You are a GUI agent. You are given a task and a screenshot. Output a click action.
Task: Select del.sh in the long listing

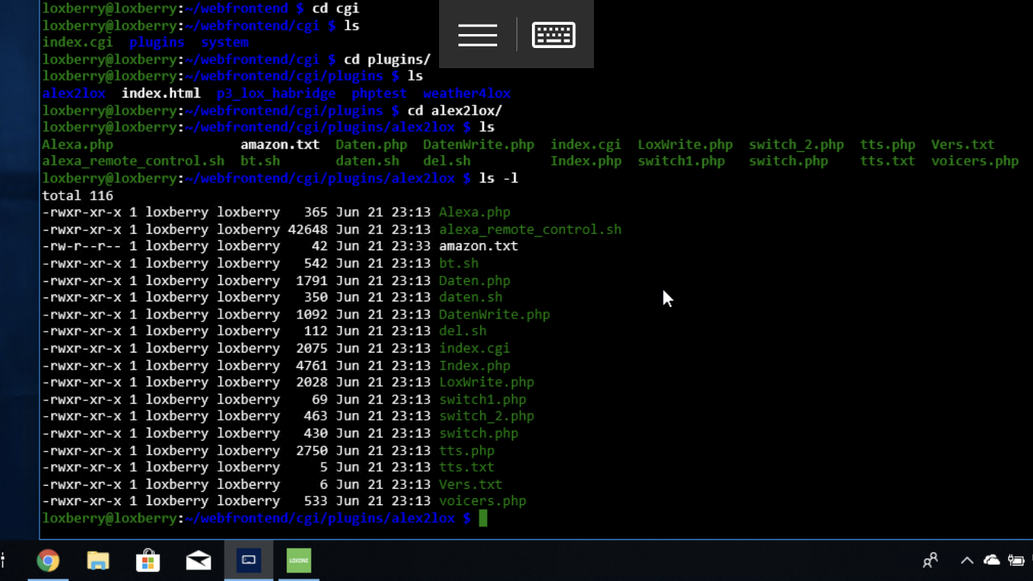[463, 332]
